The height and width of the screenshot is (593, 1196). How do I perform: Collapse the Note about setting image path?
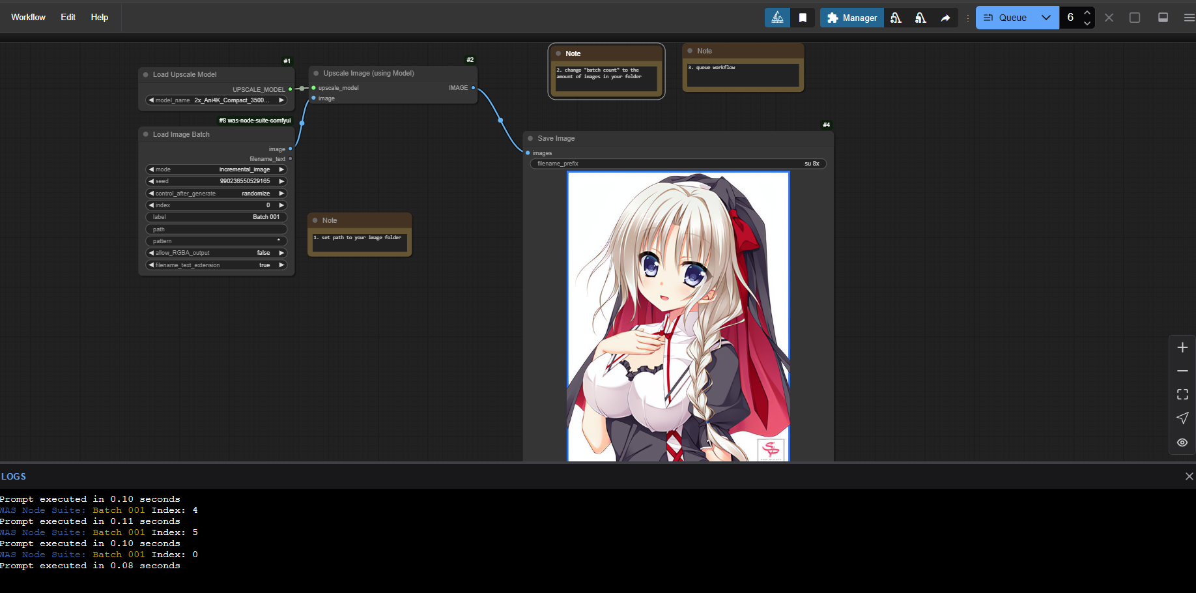tap(315, 220)
